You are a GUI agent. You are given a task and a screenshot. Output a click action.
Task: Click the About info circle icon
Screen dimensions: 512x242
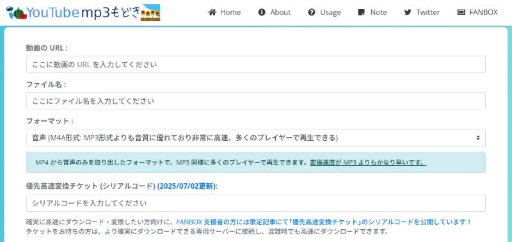click(x=262, y=12)
